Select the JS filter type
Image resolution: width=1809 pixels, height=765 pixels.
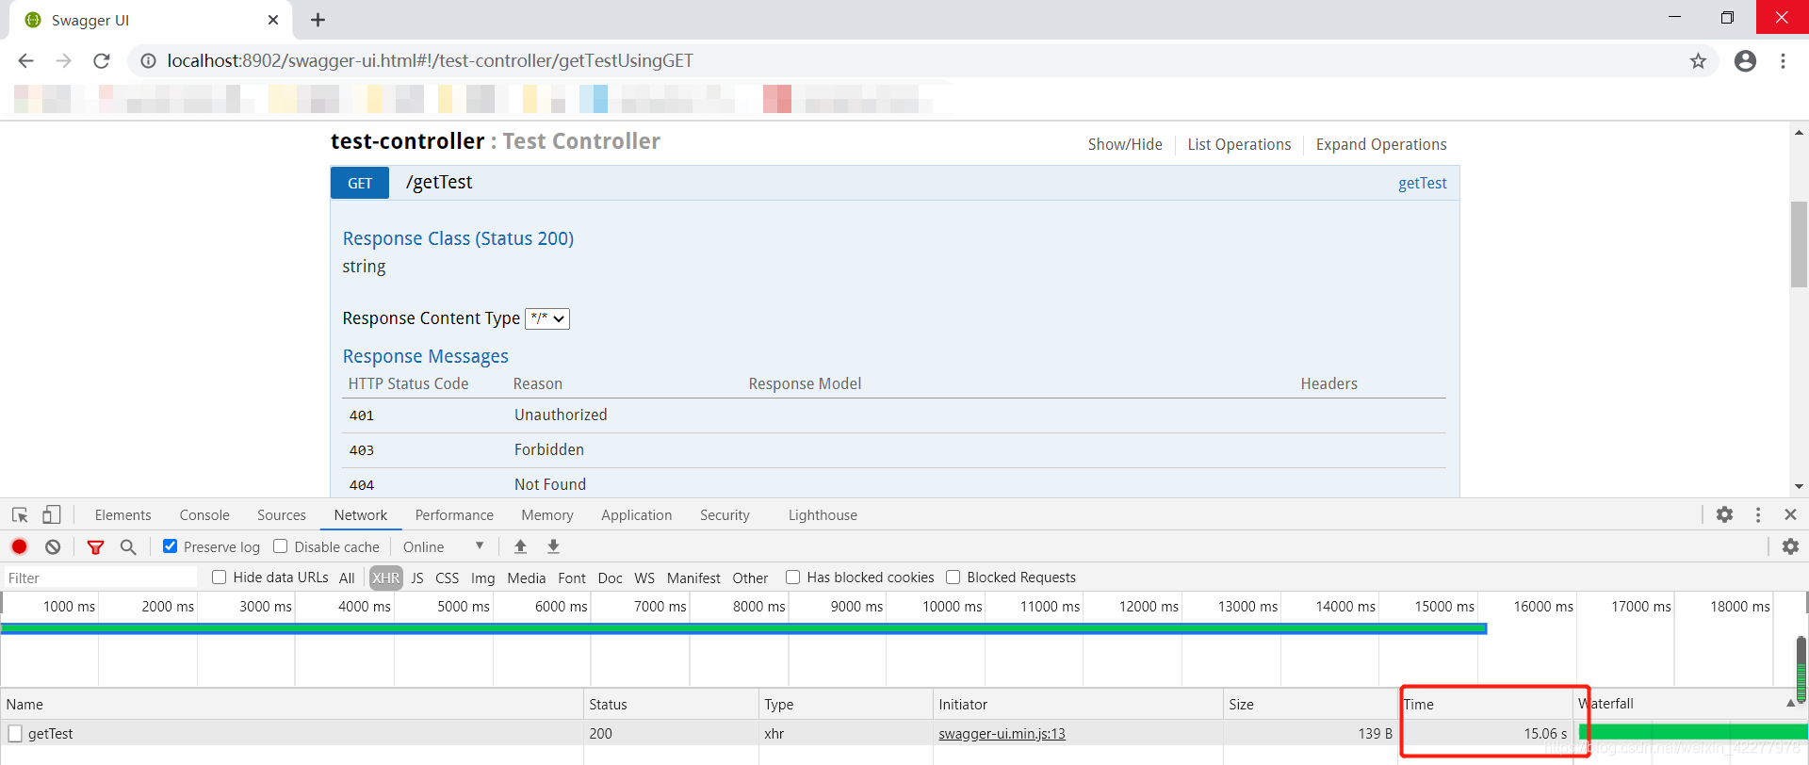point(417,578)
